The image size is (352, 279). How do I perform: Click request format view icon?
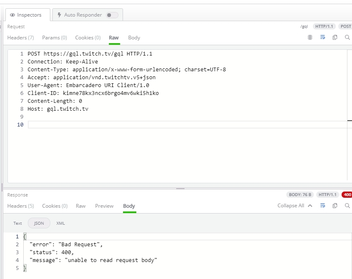(x=310, y=37)
